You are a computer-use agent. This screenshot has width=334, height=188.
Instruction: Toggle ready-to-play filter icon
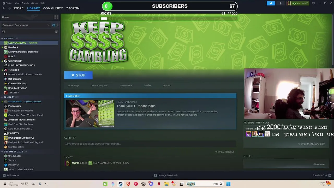(x=58, y=25)
